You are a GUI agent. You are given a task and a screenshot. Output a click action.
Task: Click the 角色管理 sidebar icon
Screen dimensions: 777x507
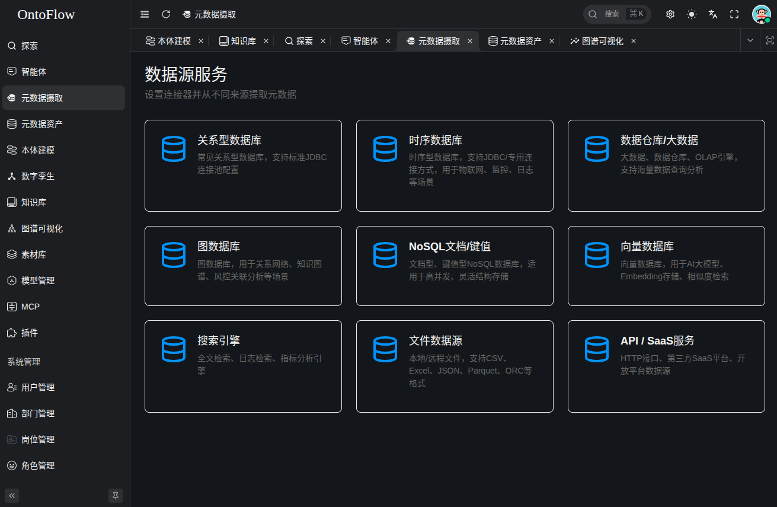click(x=12, y=465)
